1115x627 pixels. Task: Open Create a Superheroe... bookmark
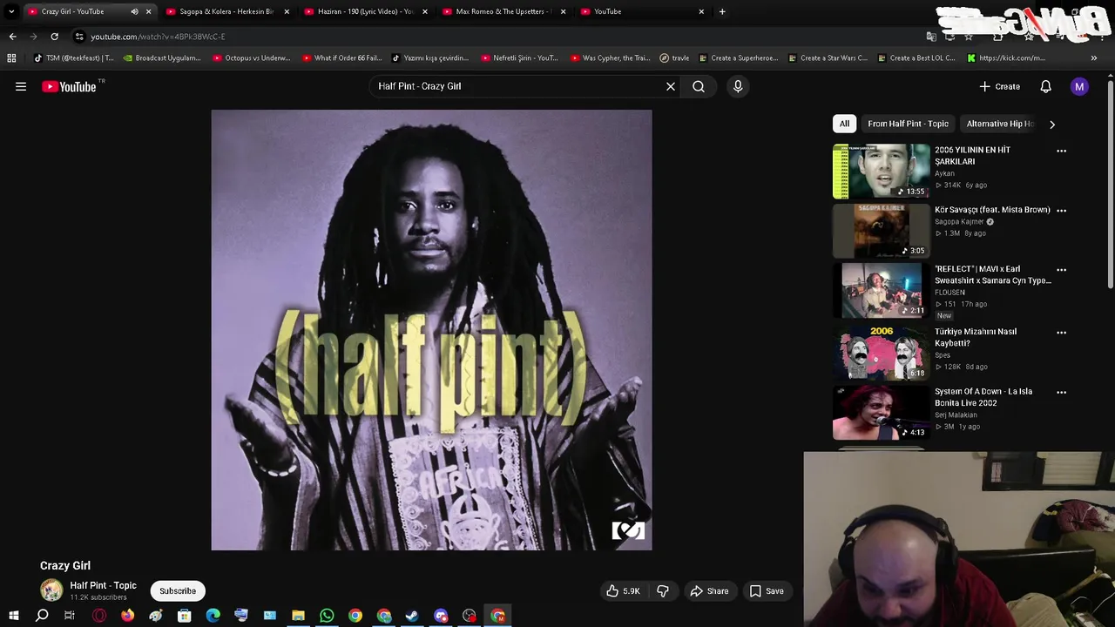(738, 58)
